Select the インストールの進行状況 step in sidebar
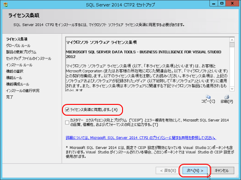The width and height of the screenshot is (241, 180). 23,90
